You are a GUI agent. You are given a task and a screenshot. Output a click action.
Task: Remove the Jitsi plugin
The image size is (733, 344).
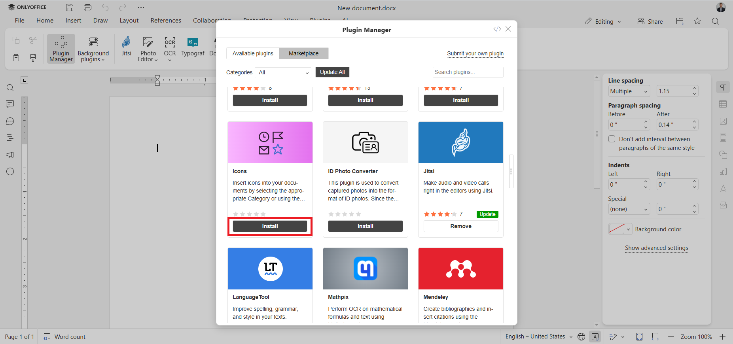(x=461, y=226)
